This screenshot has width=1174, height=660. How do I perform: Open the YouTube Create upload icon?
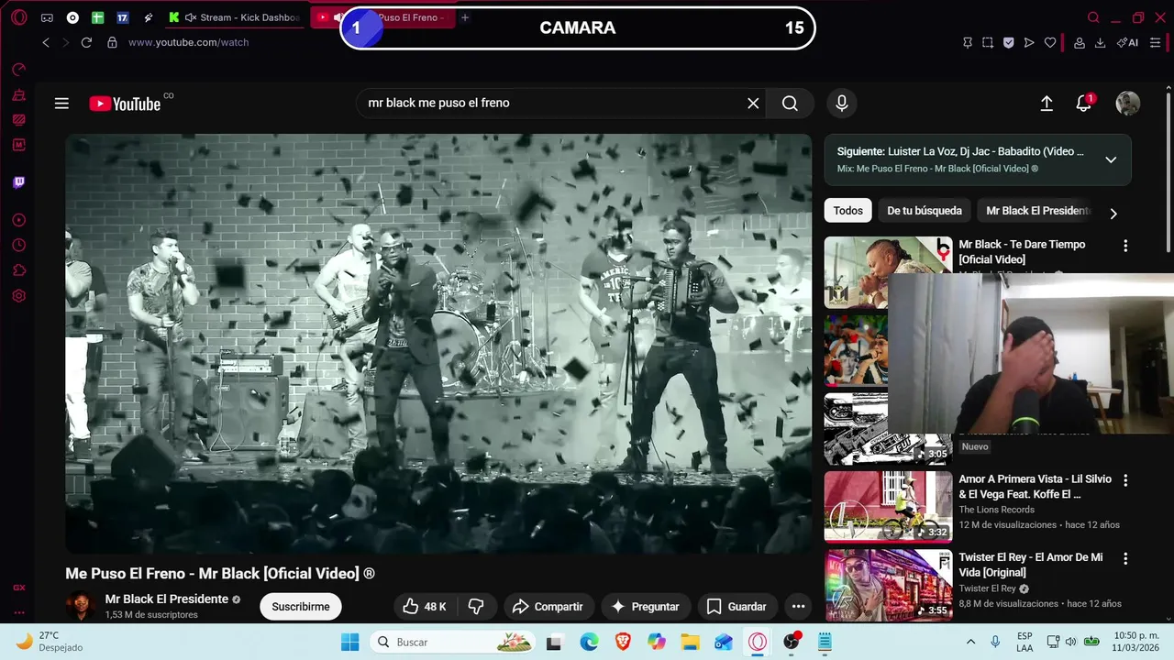click(1047, 104)
